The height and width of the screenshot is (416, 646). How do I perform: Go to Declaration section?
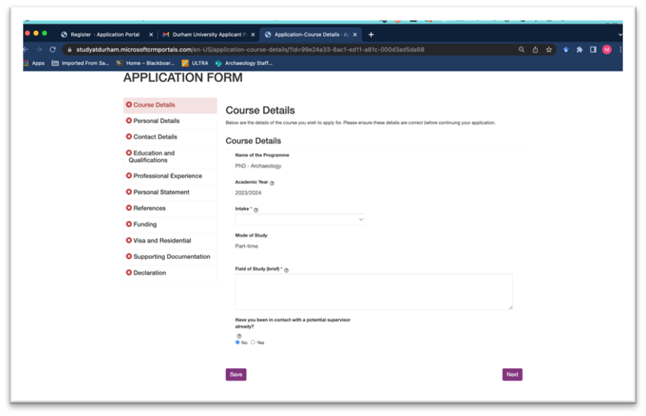click(170, 273)
